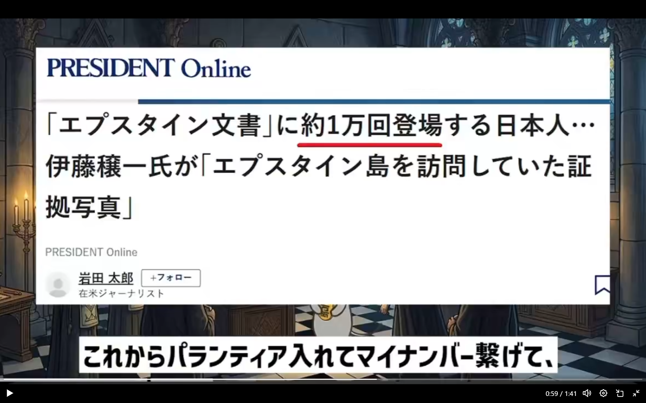Click the gray PRESIDENT Online source label

pyautogui.click(x=91, y=252)
